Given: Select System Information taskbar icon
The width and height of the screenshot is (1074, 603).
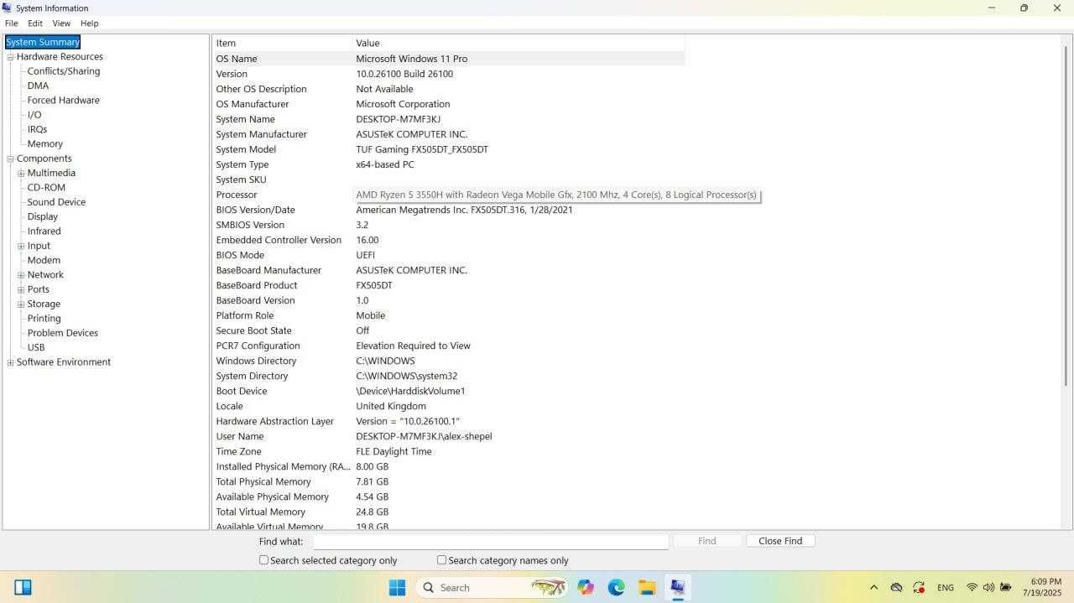Looking at the screenshot, I should pyautogui.click(x=678, y=587).
